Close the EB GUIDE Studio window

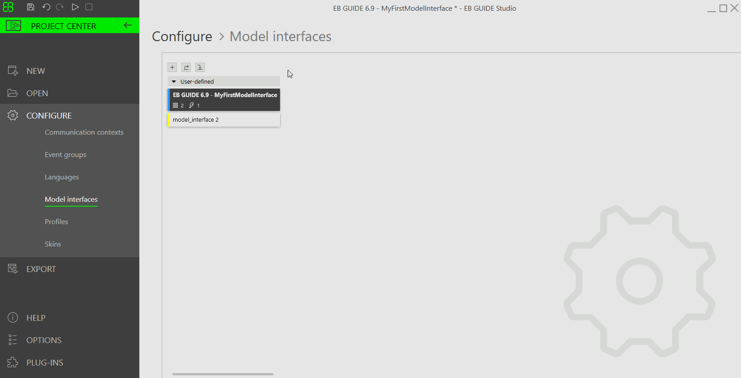coord(734,8)
